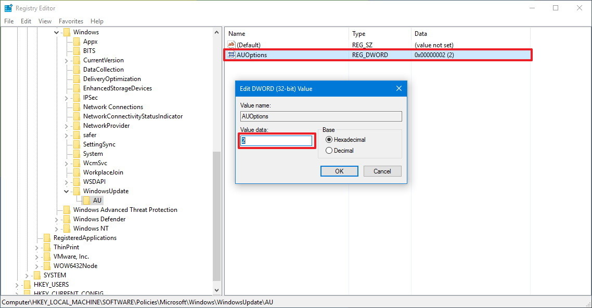The width and height of the screenshot is (592, 308).
Task: Click the SettingSync folder icon
Action: point(76,144)
